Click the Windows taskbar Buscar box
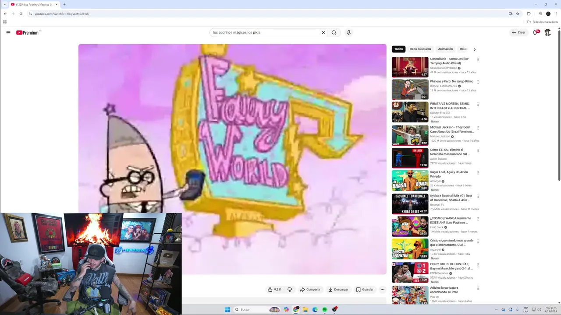 pos(256,309)
